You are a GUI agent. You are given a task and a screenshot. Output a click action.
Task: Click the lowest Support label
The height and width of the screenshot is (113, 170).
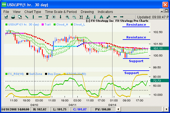coord(132,73)
